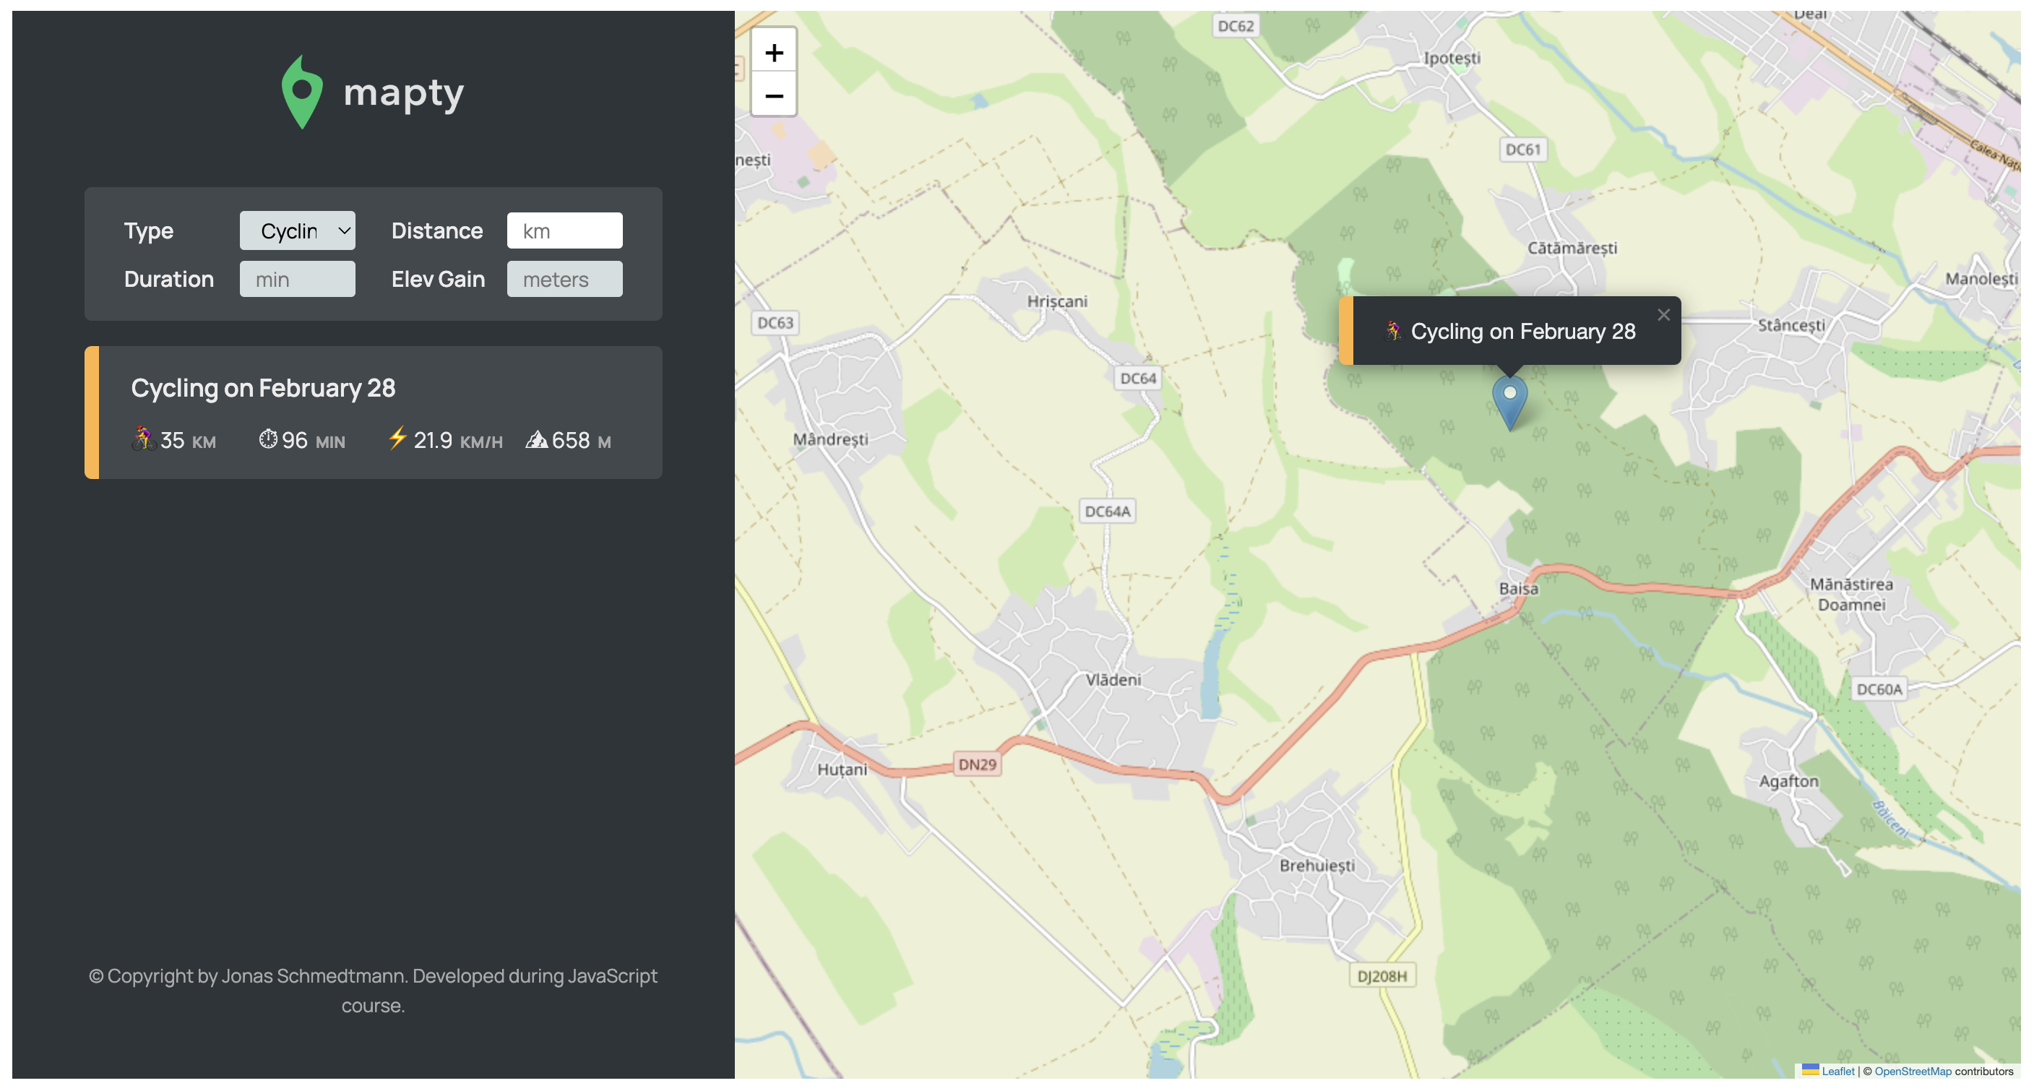
Task: Click the Mănăstirea Doamnei label
Action: (1852, 595)
